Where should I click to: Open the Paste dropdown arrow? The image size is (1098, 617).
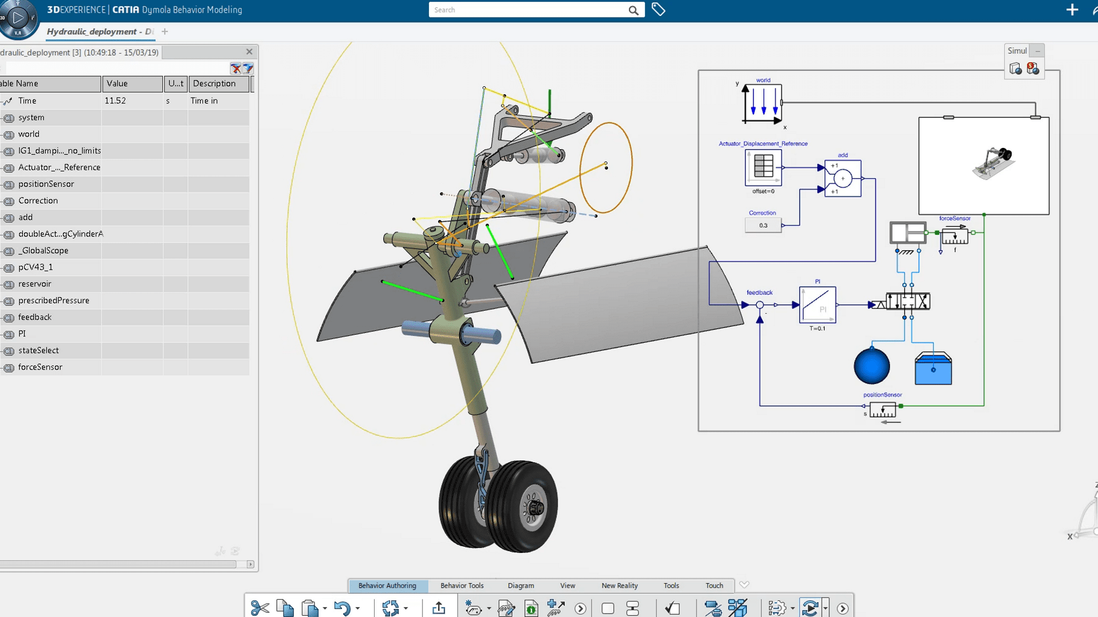click(325, 608)
